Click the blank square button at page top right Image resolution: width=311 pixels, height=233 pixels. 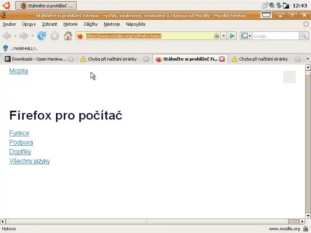click(289, 77)
